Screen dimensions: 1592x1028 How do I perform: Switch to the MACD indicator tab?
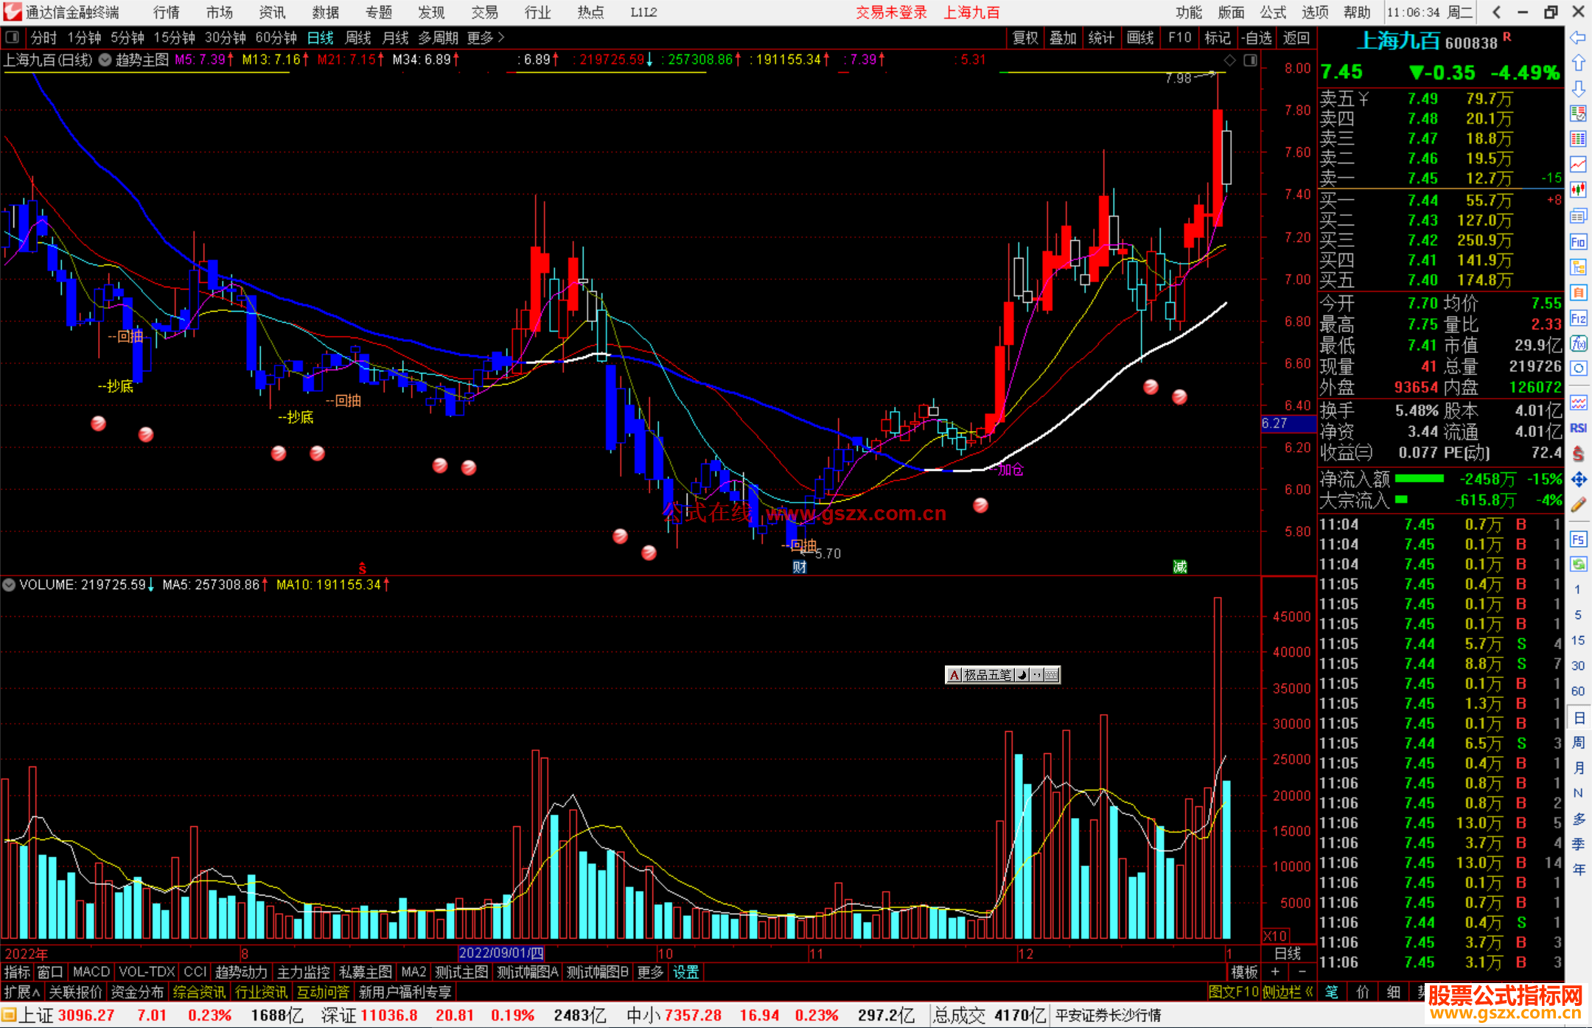tap(91, 972)
